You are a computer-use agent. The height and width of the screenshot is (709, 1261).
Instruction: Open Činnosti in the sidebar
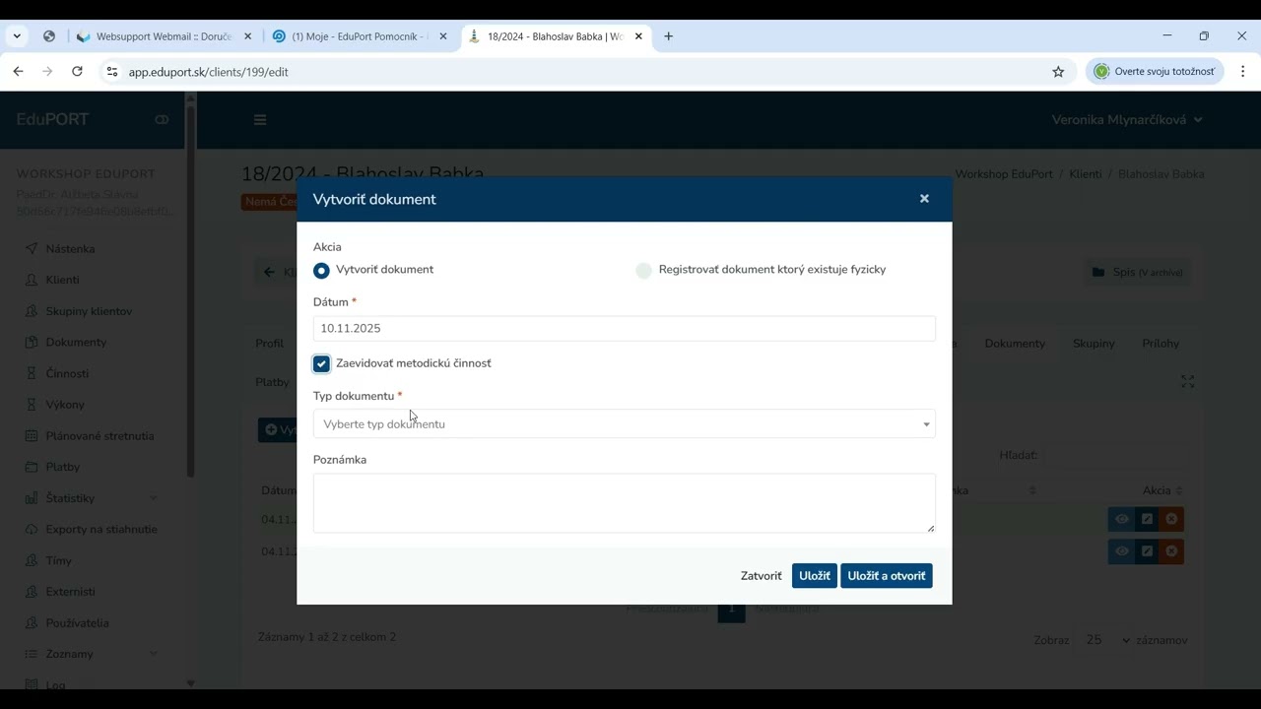tap(67, 374)
